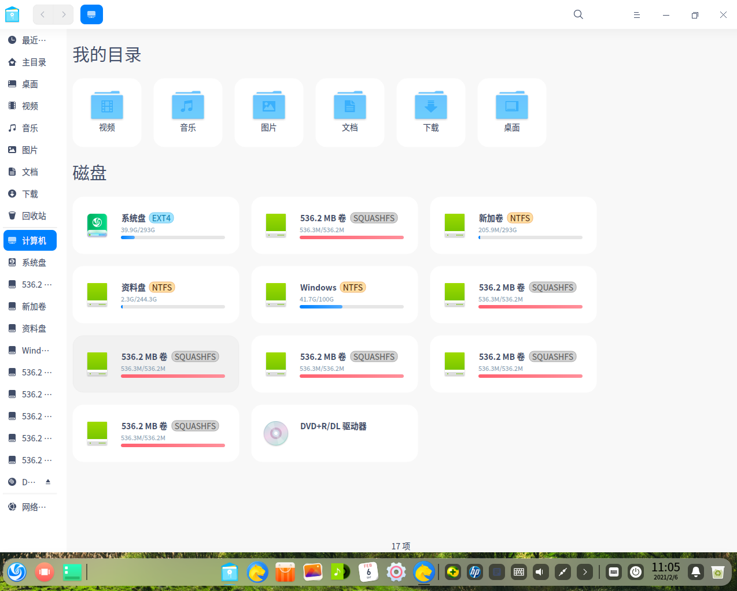
Task: Select the 系统盘 EXT4 disk card
Action: click(156, 225)
